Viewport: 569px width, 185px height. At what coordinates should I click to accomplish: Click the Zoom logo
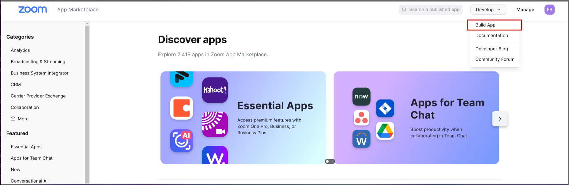pyautogui.click(x=33, y=9)
